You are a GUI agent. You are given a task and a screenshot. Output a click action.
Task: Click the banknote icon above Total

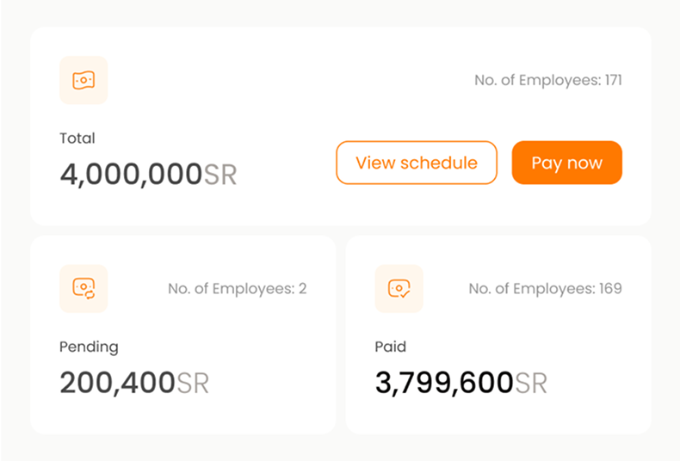click(x=83, y=80)
